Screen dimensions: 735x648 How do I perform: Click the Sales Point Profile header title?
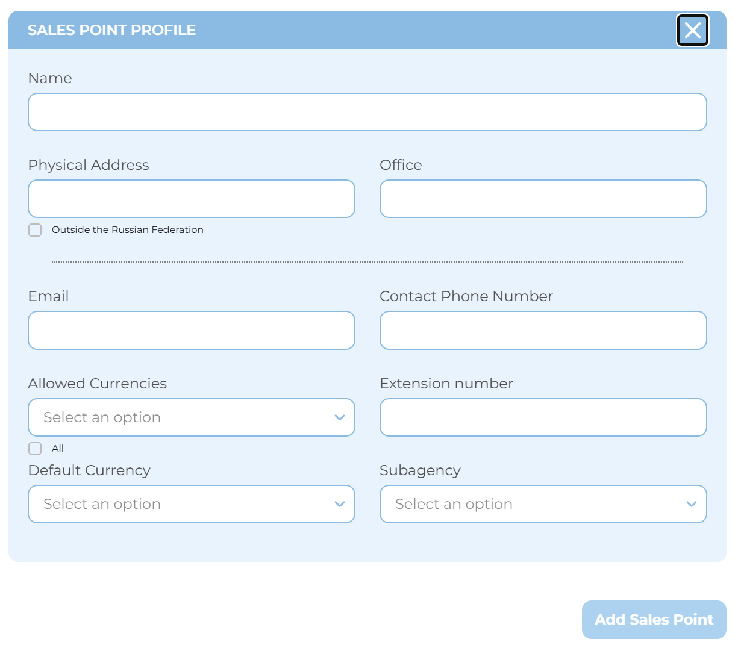(111, 30)
